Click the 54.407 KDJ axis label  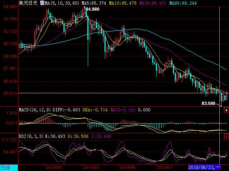click(10, 152)
